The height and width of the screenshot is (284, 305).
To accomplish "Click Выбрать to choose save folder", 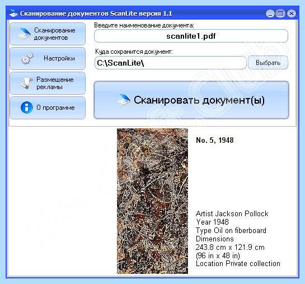I will coord(268,63).
